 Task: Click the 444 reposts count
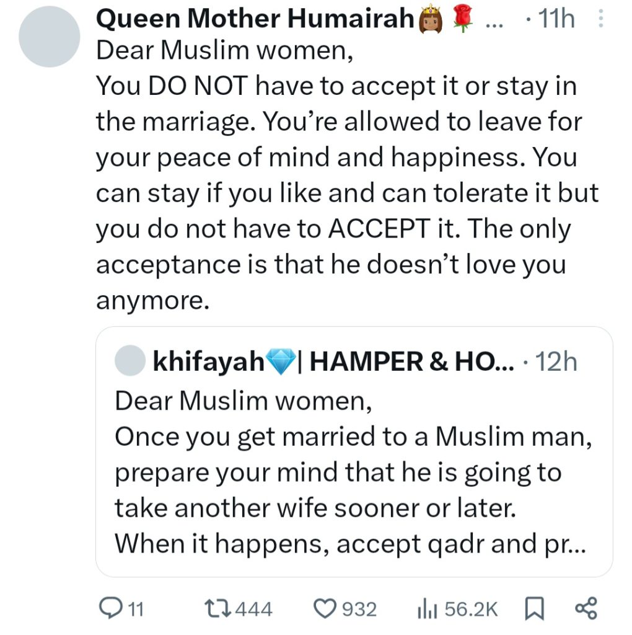tap(255, 609)
